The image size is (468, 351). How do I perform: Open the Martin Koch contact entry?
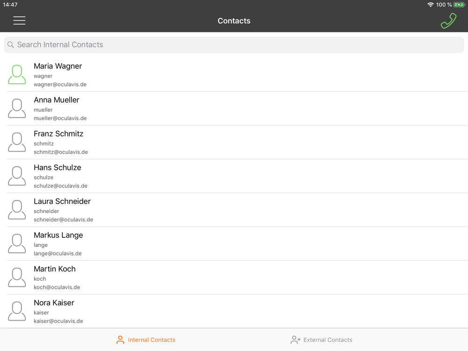coord(238,277)
